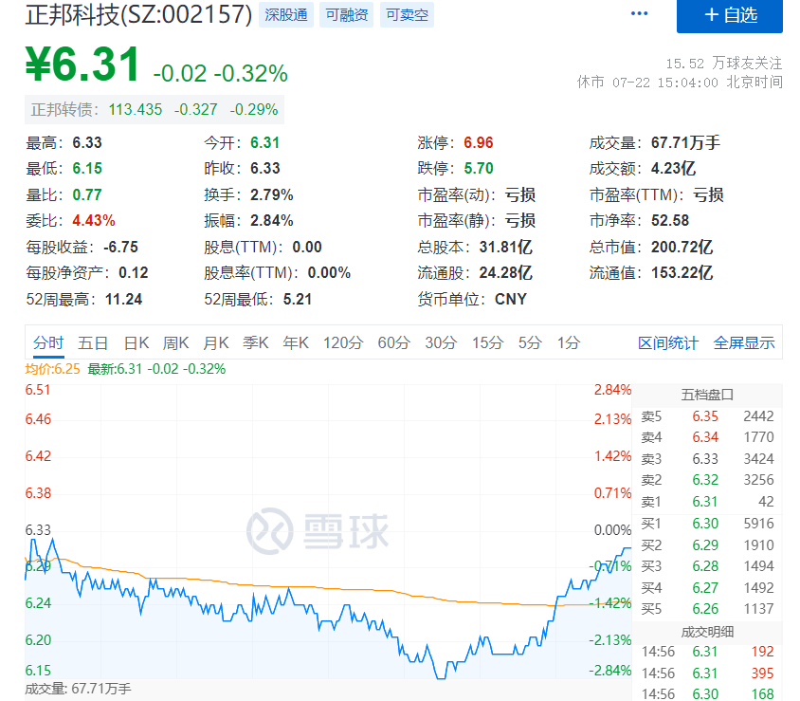Click the 五档盘口 panel header
800x701 pixels.
[x=707, y=395]
